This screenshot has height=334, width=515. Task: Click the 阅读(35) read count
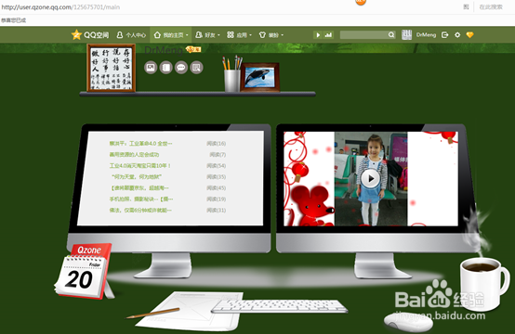point(216,177)
